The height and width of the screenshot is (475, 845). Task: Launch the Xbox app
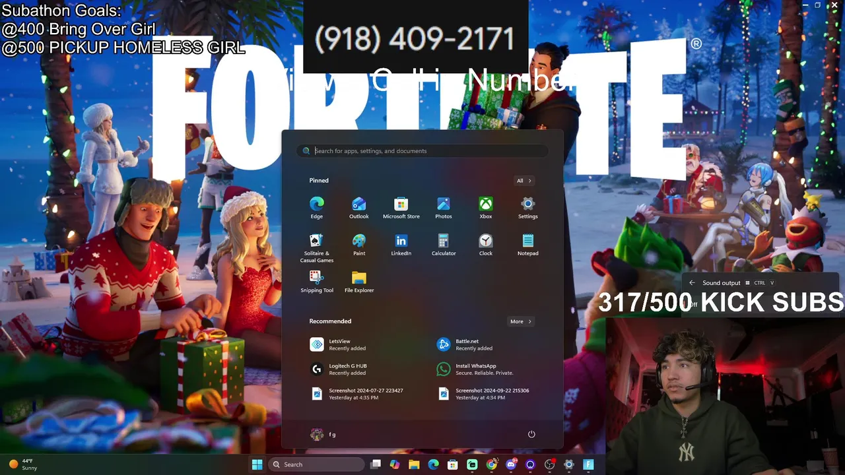[486, 208]
